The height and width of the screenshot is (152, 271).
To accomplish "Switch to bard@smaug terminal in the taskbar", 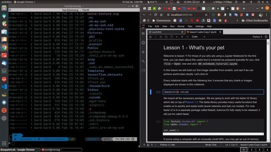I will click(61, 150).
